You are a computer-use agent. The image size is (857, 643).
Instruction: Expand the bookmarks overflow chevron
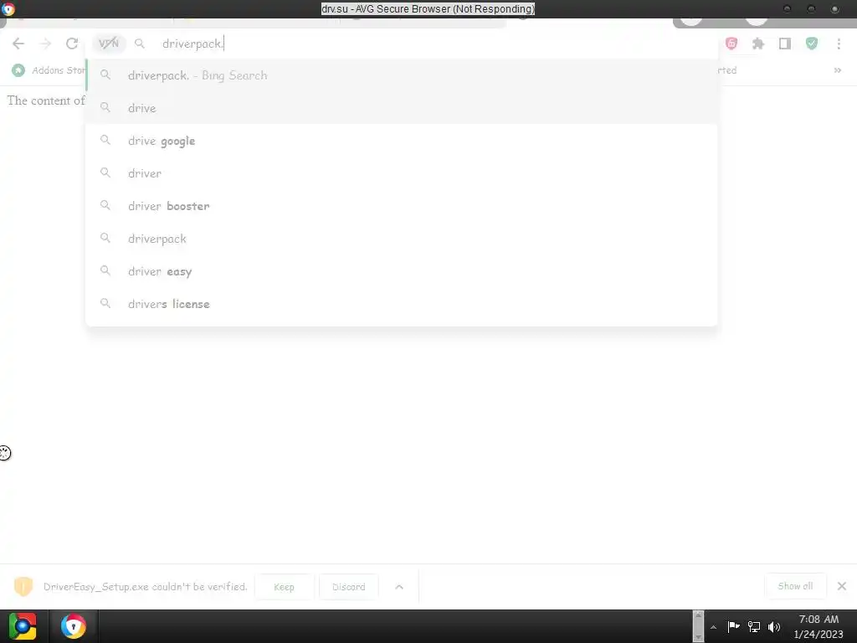837,70
